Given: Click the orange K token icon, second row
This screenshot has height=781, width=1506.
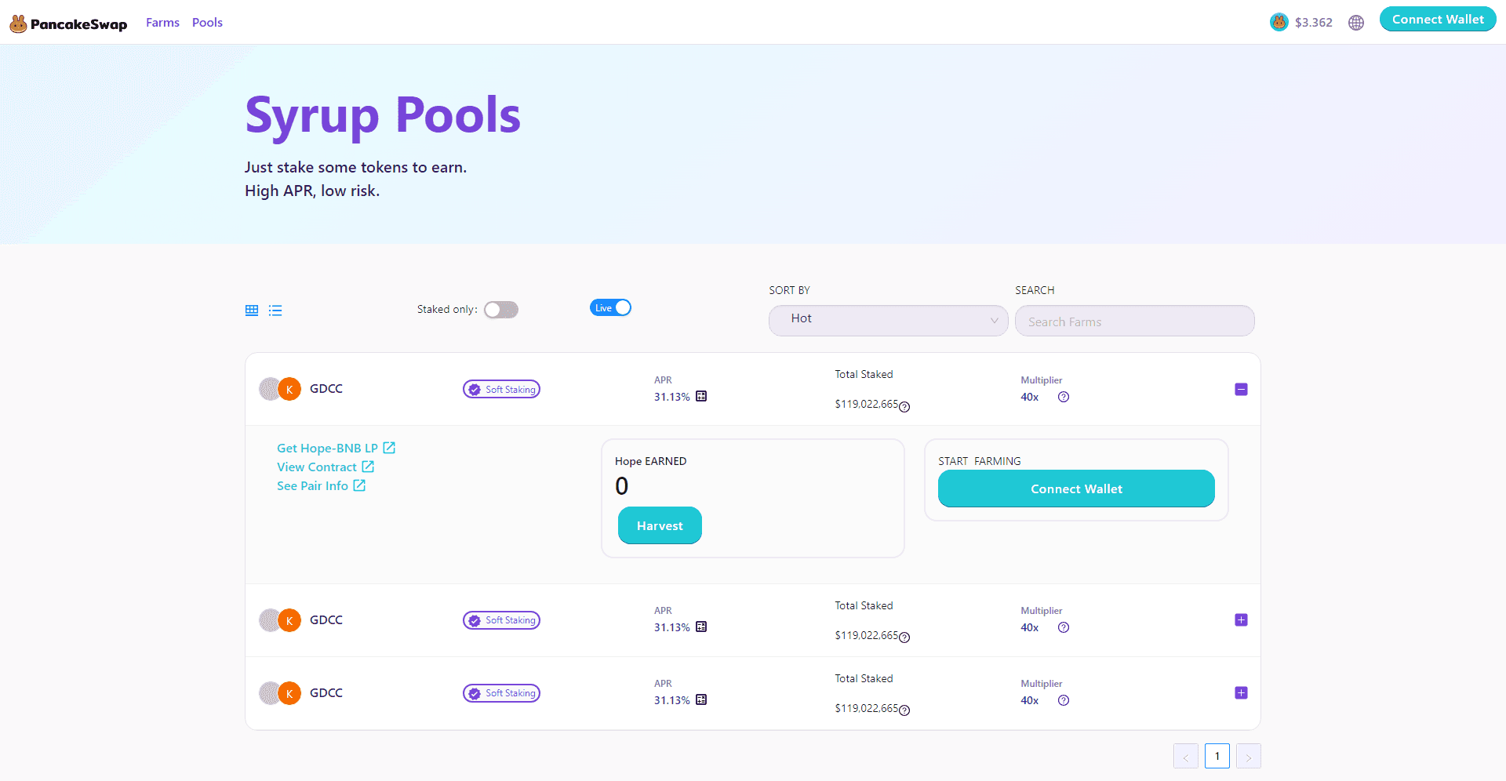Looking at the screenshot, I should coord(289,620).
